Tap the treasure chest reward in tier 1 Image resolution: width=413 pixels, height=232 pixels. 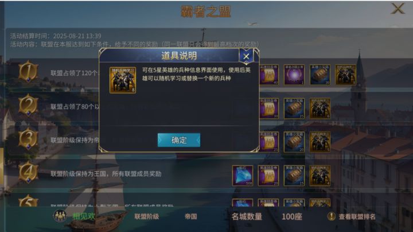(320, 75)
